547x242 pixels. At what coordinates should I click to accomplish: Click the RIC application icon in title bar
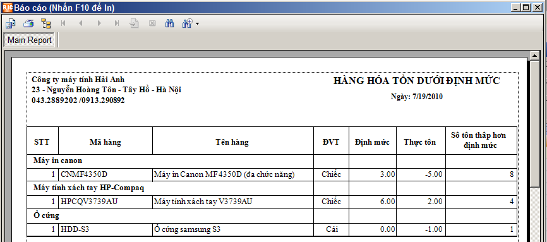click(x=8, y=8)
